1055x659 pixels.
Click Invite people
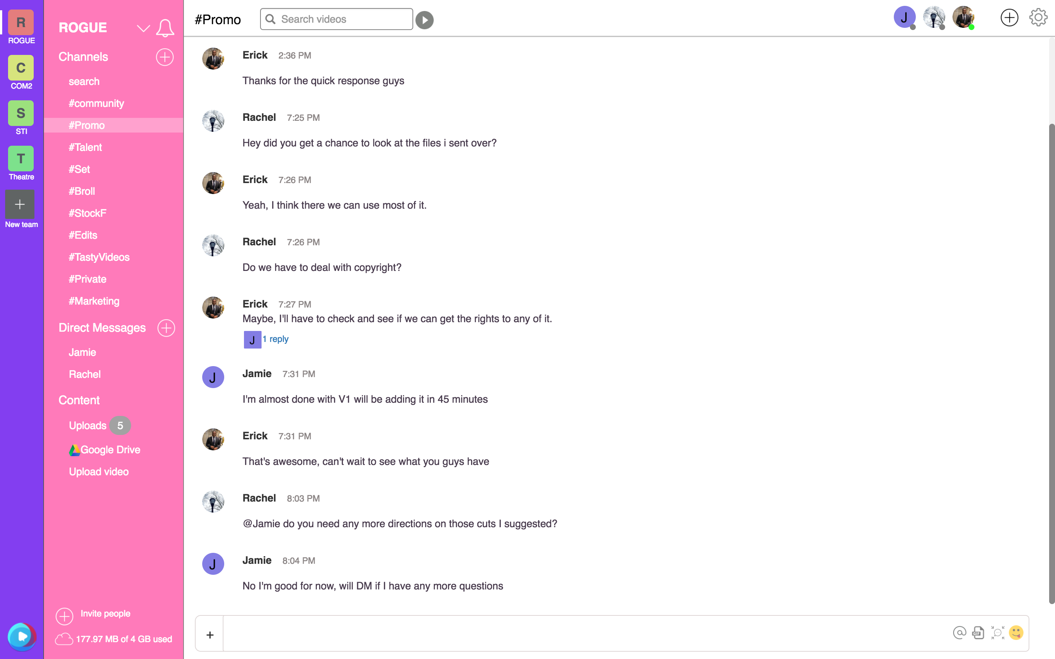[x=105, y=614]
